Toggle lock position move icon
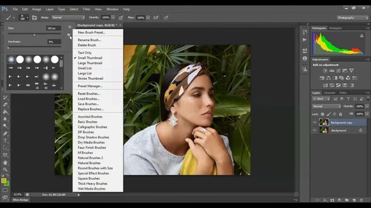371x208 pixels. click(x=334, y=114)
